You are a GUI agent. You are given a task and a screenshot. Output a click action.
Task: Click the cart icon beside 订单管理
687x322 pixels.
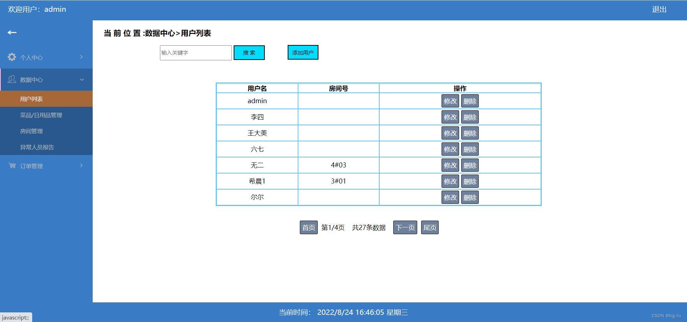pos(12,166)
